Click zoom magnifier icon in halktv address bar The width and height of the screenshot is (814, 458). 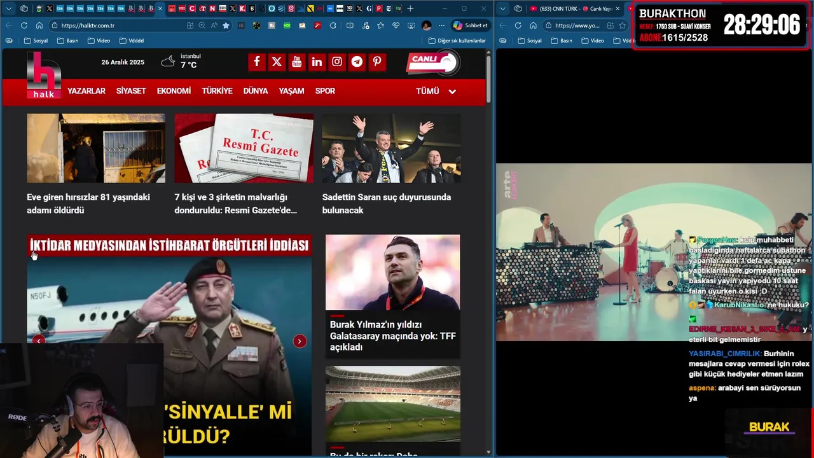[202, 25]
